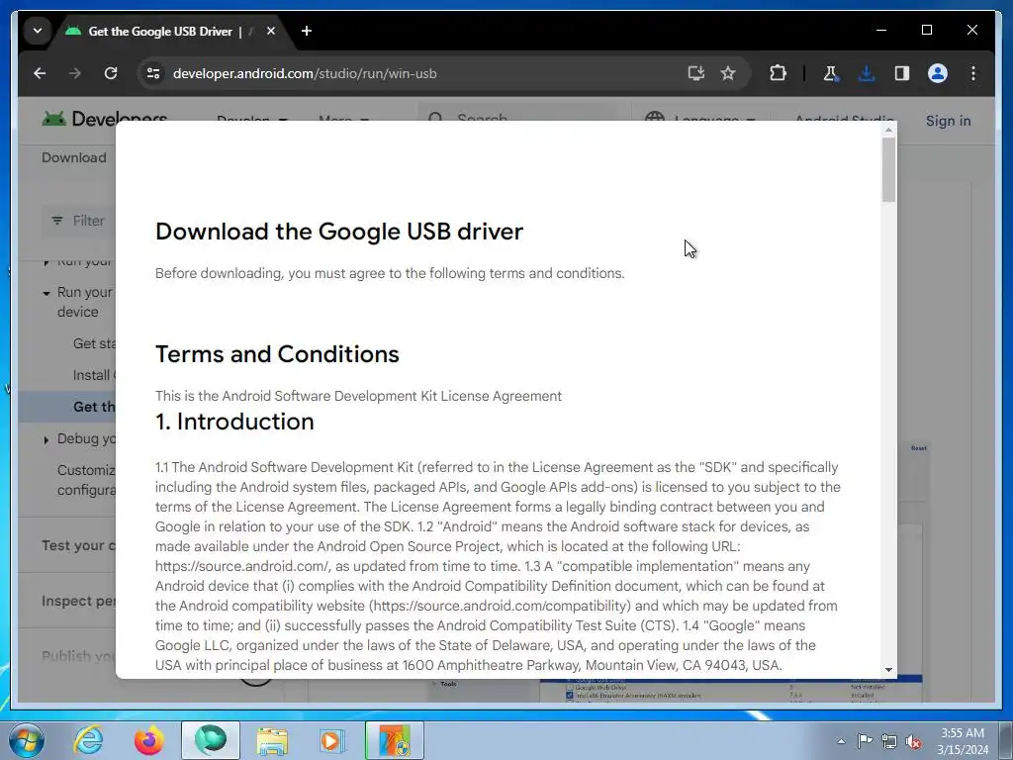1013x760 pixels.
Task: Click the Download tab on the page
Action: pyautogui.click(x=73, y=157)
